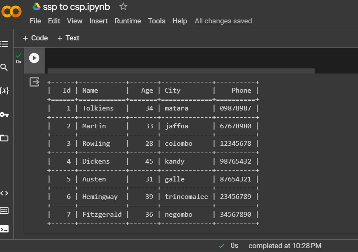The width and height of the screenshot is (358, 252).
Task: Open the Help menu
Action: click(179, 21)
